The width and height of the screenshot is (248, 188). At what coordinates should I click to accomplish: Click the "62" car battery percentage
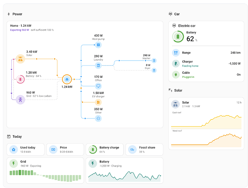pos(190,39)
